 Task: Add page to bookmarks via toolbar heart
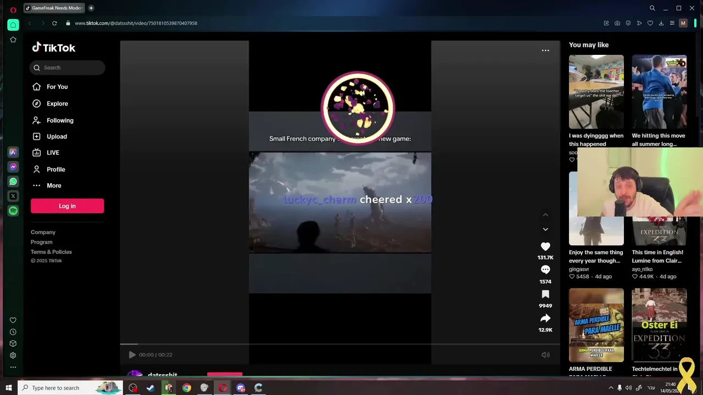coord(650,23)
